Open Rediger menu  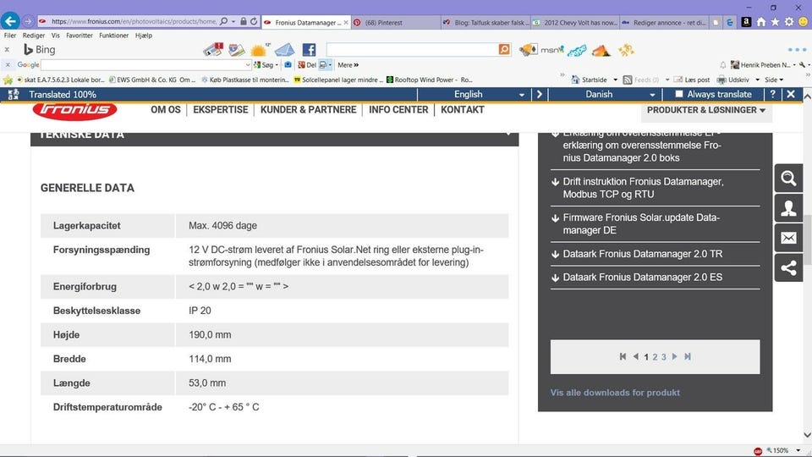tap(34, 36)
